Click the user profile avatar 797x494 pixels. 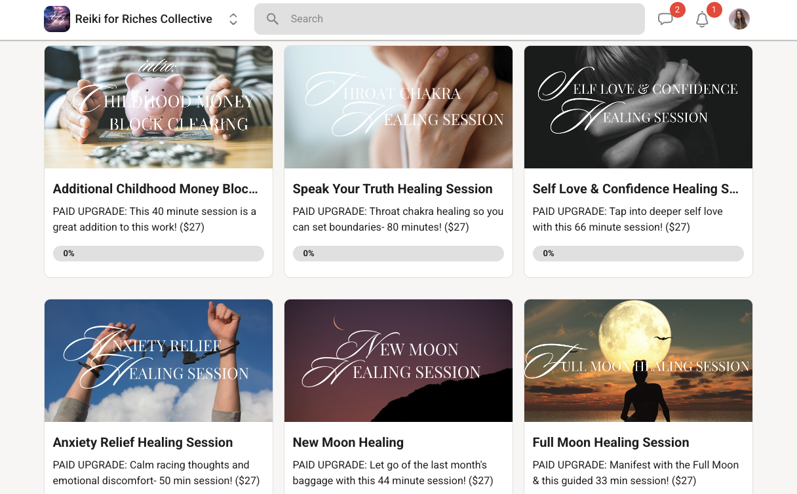739,19
